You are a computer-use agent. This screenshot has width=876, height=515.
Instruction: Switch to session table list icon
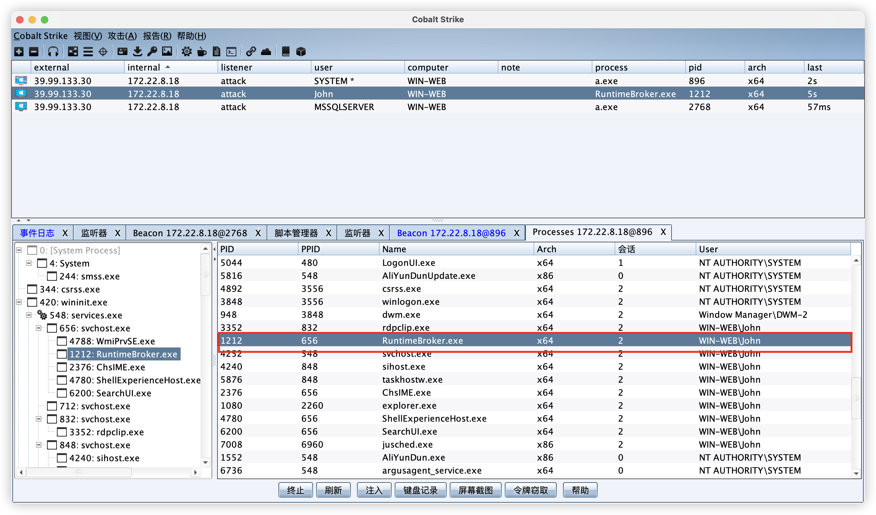[x=88, y=52]
